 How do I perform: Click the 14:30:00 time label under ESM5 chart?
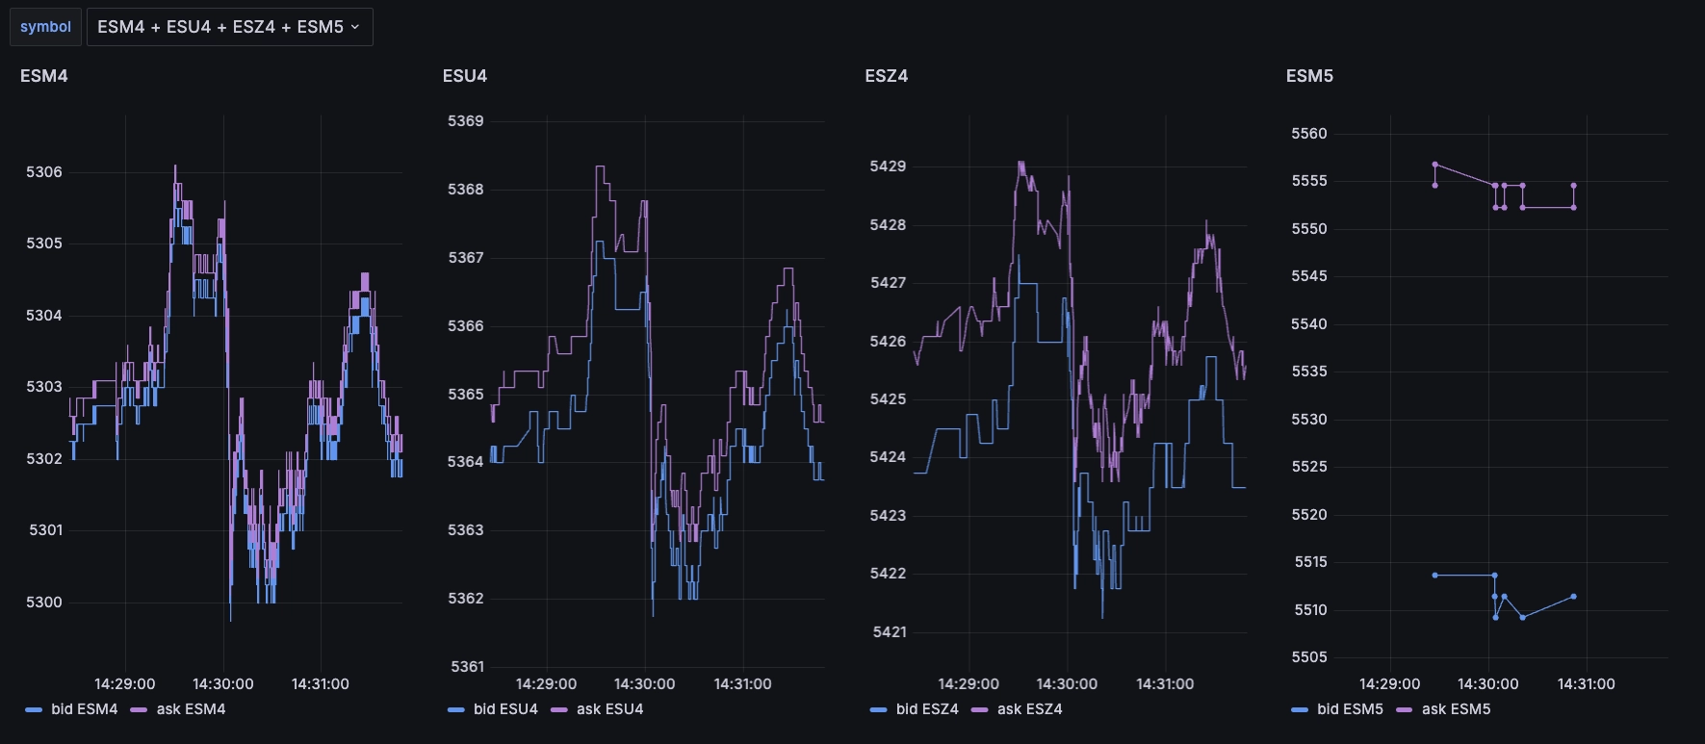coord(1488,684)
